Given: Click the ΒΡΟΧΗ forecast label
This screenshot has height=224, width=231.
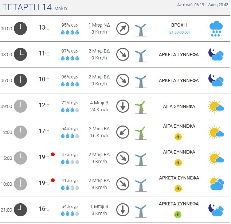Looking at the screenshot, I should tap(179, 25).
